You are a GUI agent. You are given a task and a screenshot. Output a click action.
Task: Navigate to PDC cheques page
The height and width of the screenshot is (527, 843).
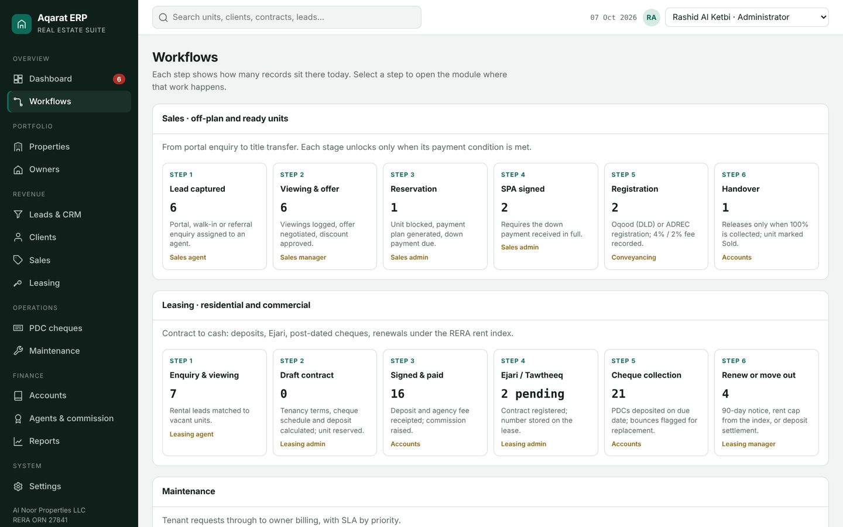pos(69,328)
